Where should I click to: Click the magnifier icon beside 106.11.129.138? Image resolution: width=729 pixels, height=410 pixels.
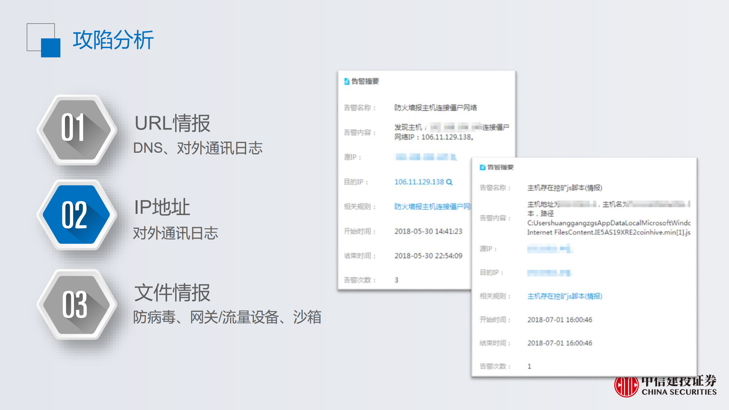(449, 182)
